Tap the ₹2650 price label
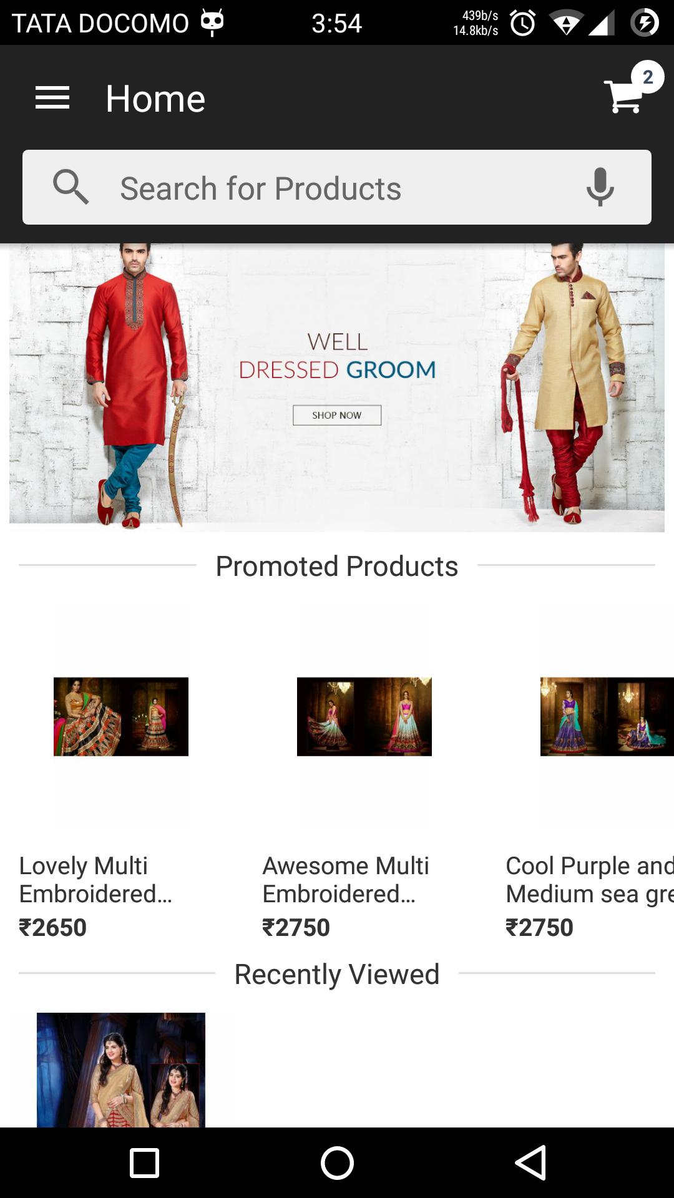Screen dimensions: 674x1198 tap(53, 927)
